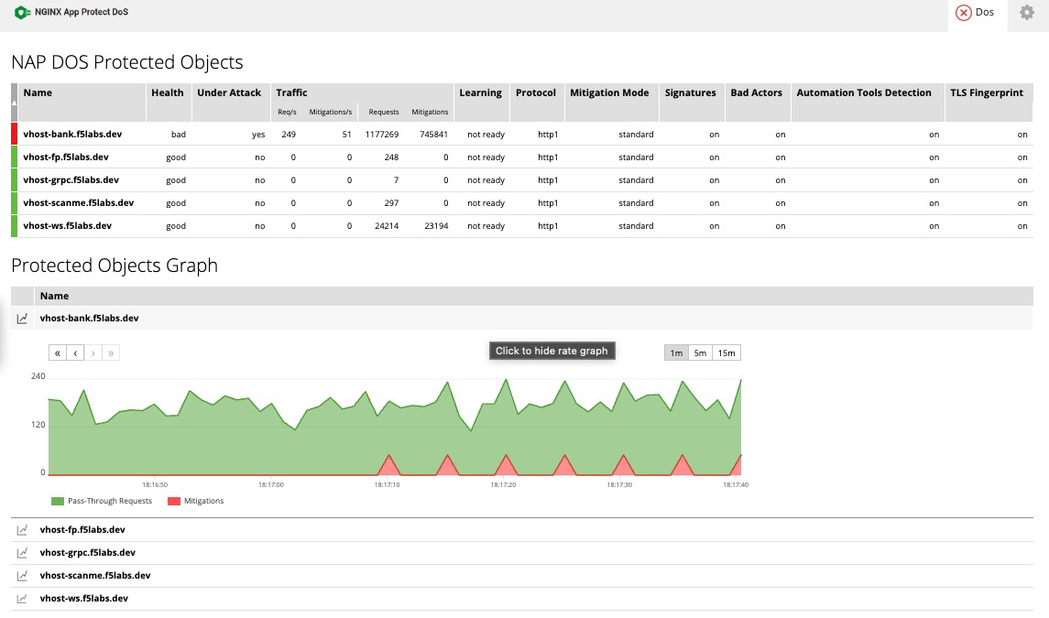Image resolution: width=1049 pixels, height=618 pixels.
Task: Open vhost-fp.f5labs.dev in objects table
Action: [66, 157]
